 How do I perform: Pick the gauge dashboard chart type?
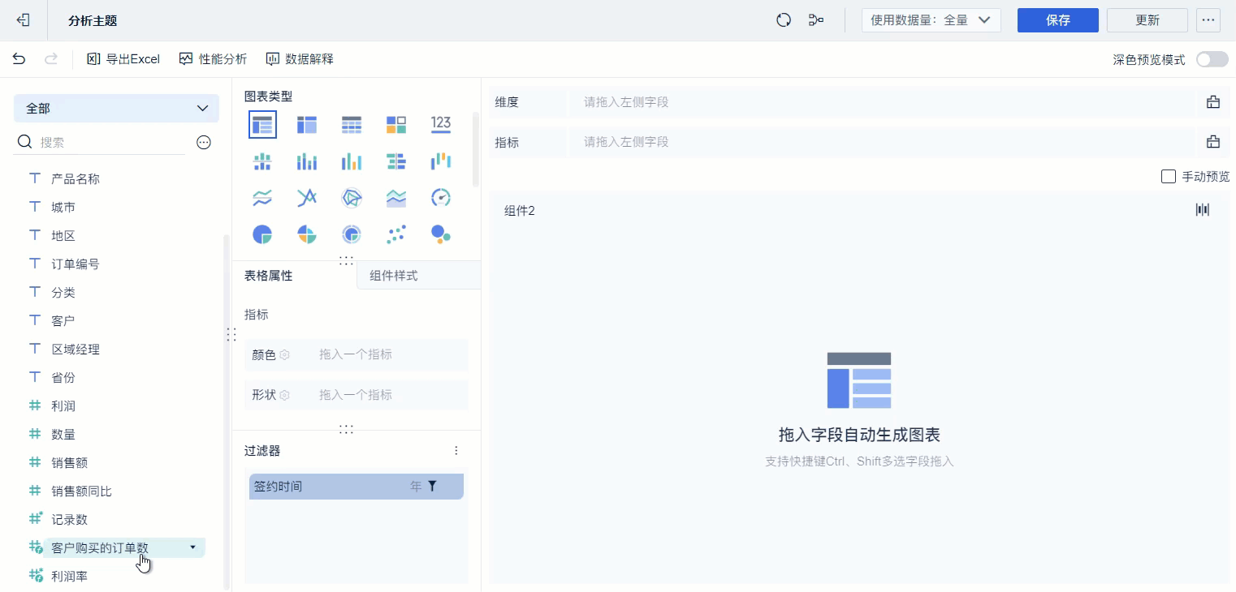[x=441, y=198]
